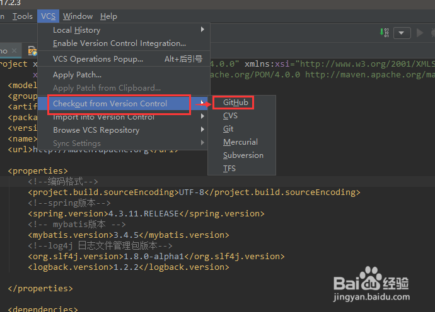435x312 pixels.
Task: Choose GitHub from checkout submenu
Action: point(241,103)
